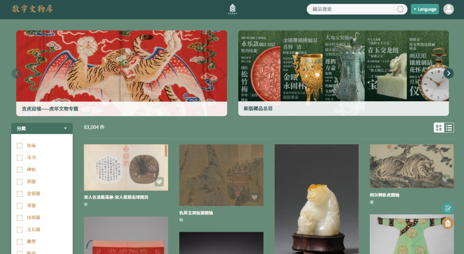Switch to list view layout

[x=449, y=128]
